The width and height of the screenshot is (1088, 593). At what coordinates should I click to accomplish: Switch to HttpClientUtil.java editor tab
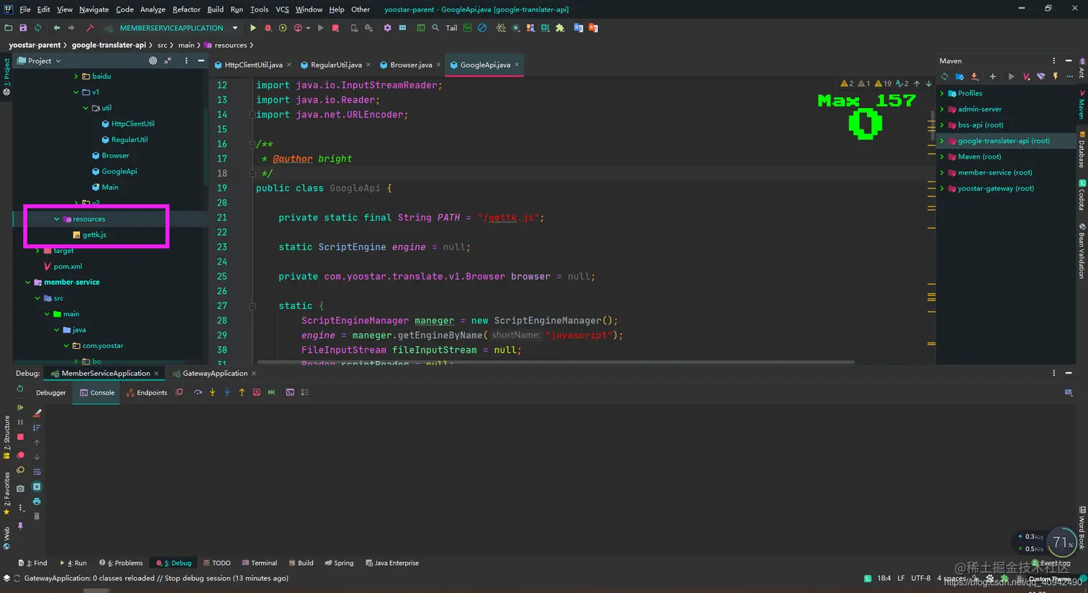pyautogui.click(x=253, y=65)
